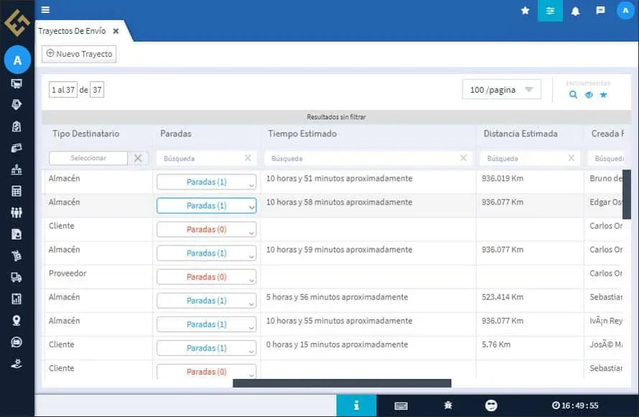Expand the 100 /pagina page size dropdown
The image size is (639, 417).
click(501, 90)
